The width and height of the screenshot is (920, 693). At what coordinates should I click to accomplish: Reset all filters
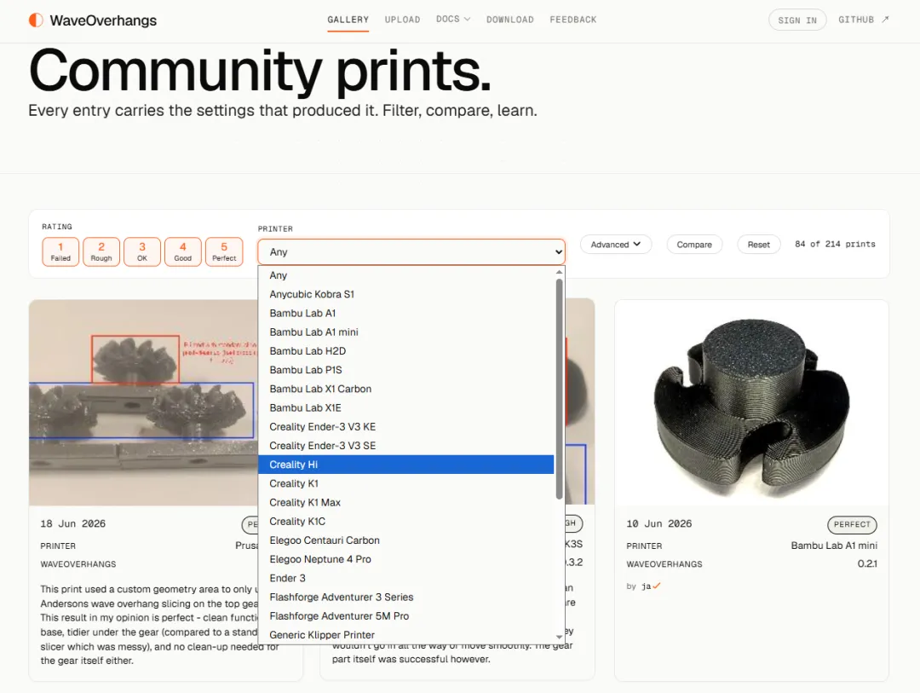(759, 245)
